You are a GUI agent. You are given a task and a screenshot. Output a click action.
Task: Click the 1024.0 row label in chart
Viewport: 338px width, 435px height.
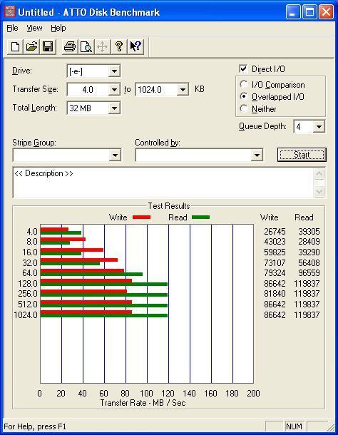[26, 315]
